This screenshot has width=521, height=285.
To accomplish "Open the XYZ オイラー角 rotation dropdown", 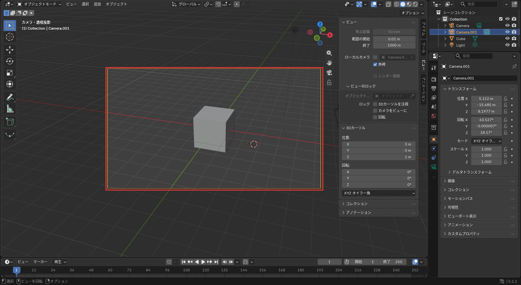I will (379, 193).
